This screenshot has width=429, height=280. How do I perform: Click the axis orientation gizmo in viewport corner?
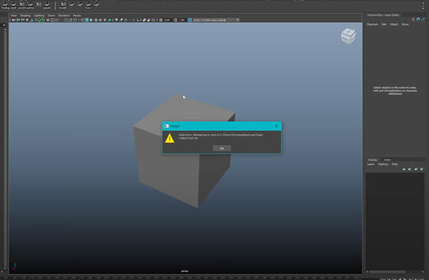coord(14,267)
